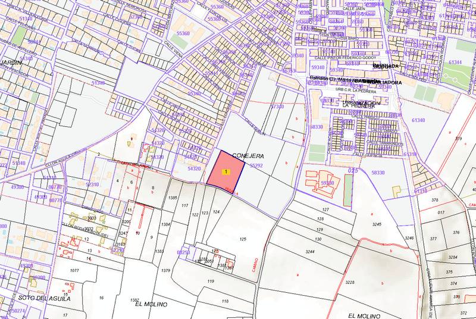The height and width of the screenshot is (319, 476).
Task: Click block number 47340
Action: tap(277, 107)
